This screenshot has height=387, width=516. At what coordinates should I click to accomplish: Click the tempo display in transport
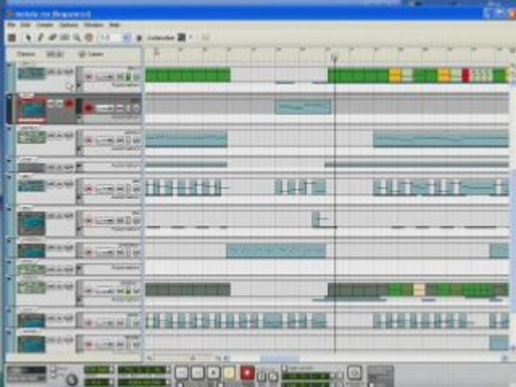tap(97, 370)
